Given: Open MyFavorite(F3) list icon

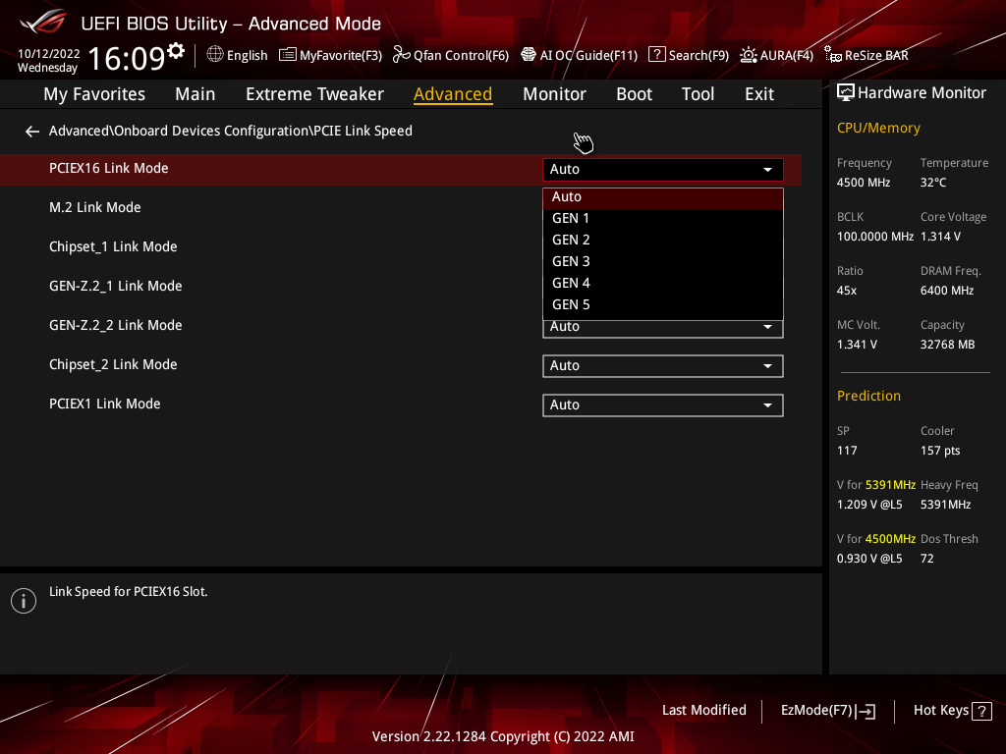Looking at the screenshot, I should (288, 55).
